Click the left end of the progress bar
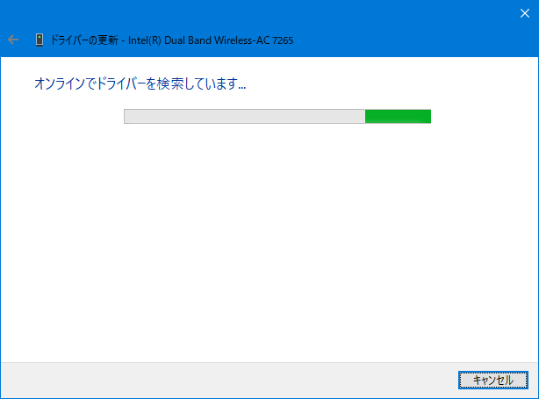Viewport: 539px width, 399px height. click(x=127, y=116)
